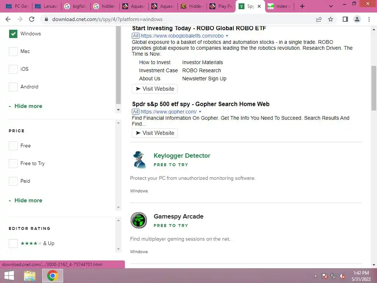
Task: Go back to the previous page
Action: [x=8, y=19]
